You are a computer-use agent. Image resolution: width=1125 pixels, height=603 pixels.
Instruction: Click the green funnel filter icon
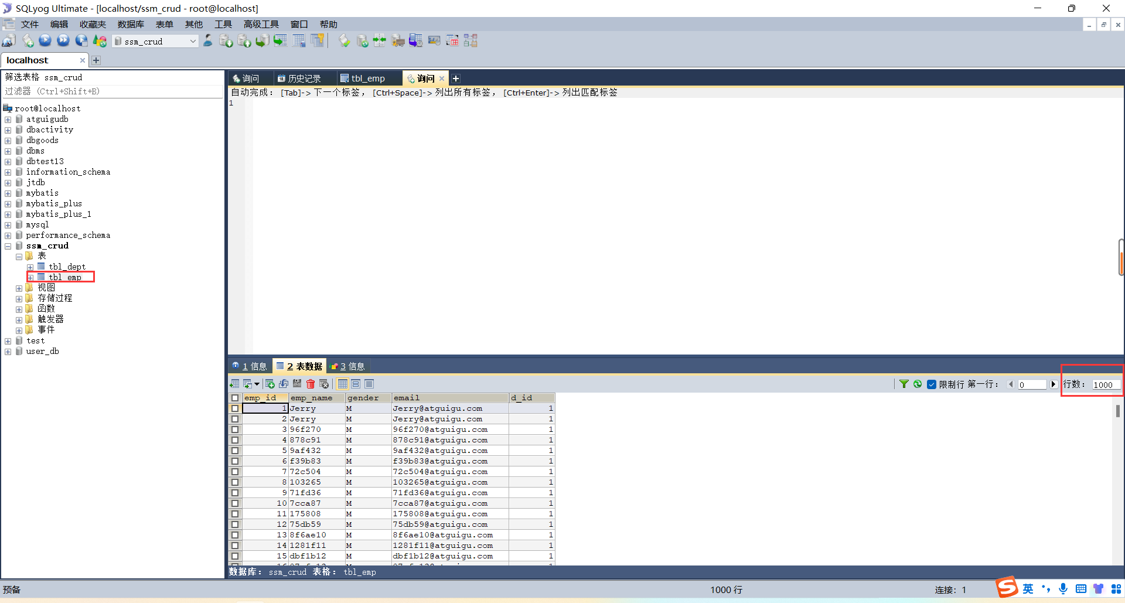[x=904, y=384]
